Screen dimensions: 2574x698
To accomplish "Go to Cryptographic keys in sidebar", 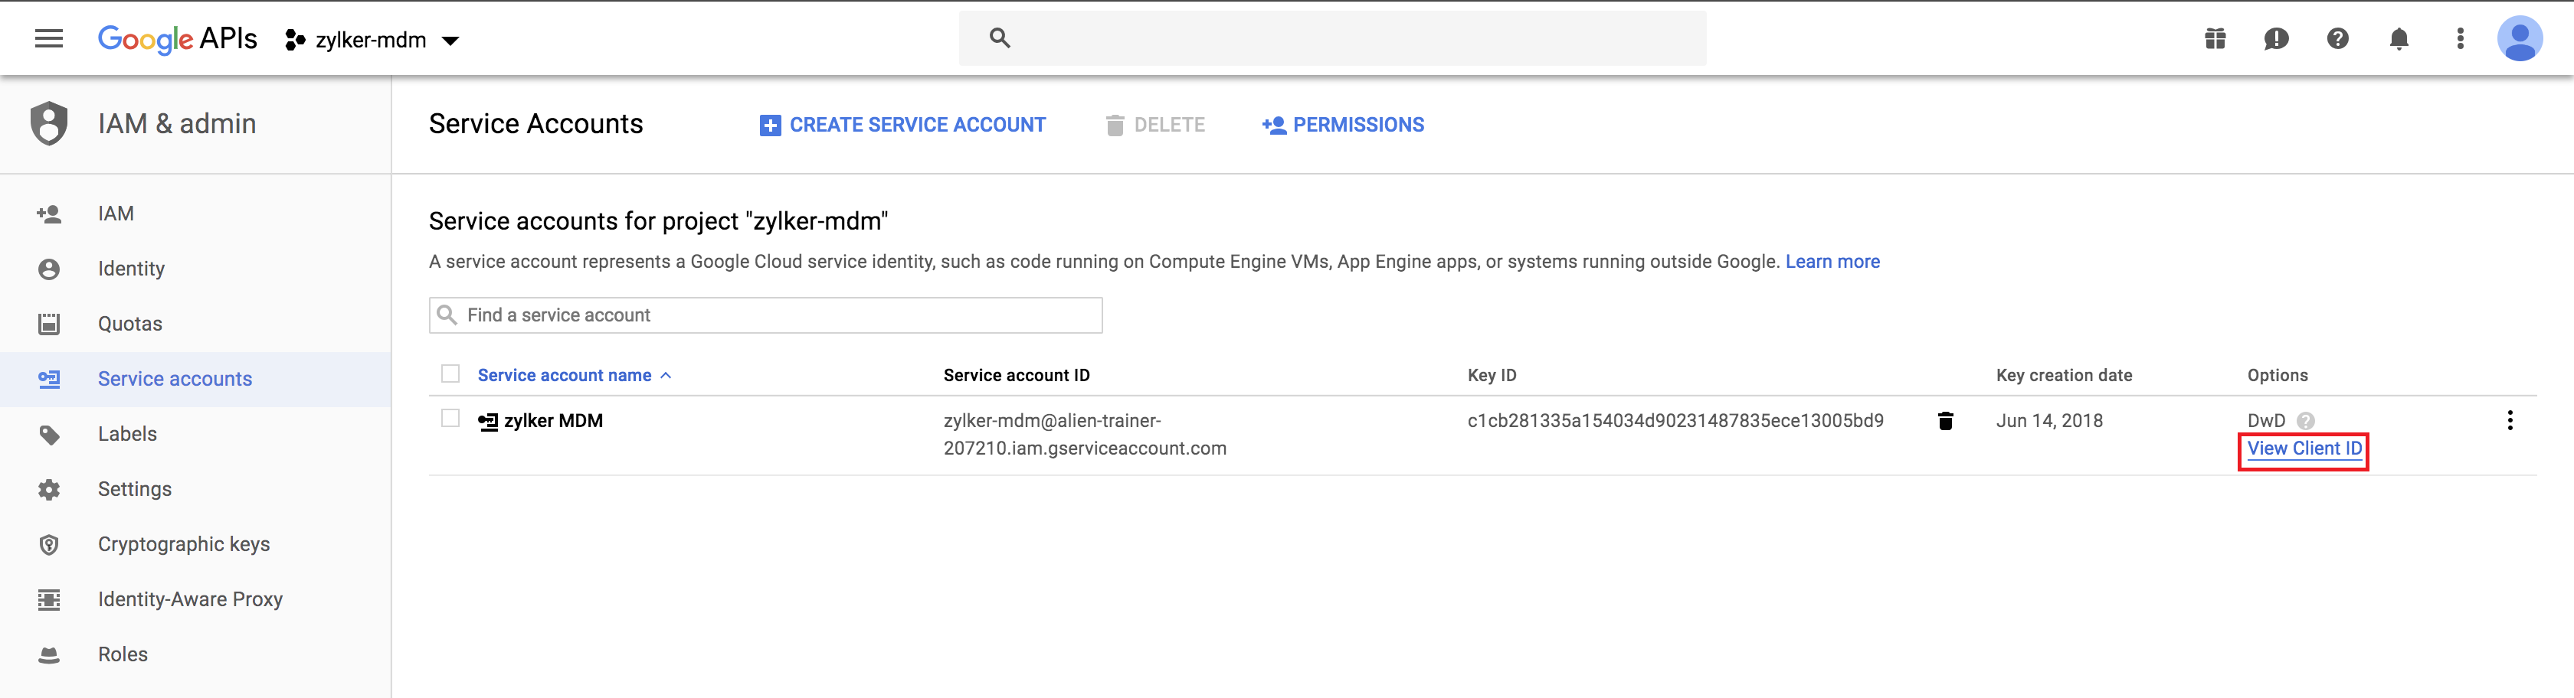I will [x=184, y=544].
